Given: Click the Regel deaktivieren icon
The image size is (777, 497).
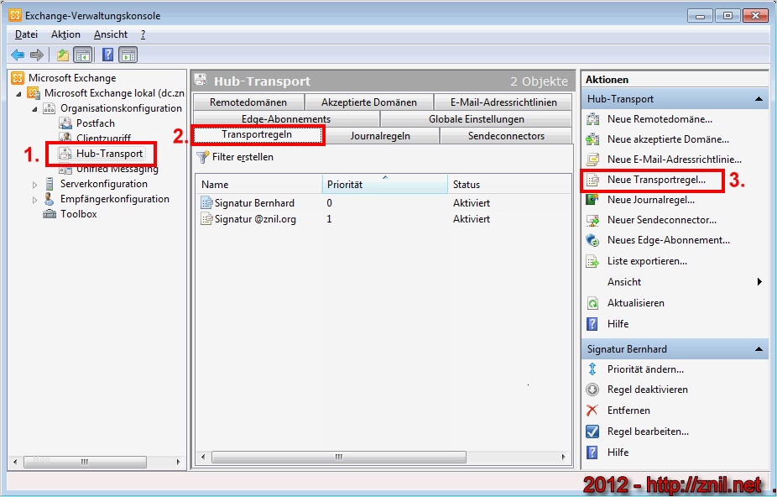Looking at the screenshot, I should tap(592, 390).
